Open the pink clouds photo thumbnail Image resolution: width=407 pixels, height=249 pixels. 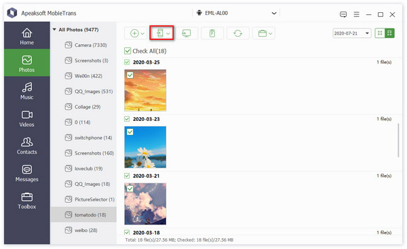(145, 204)
